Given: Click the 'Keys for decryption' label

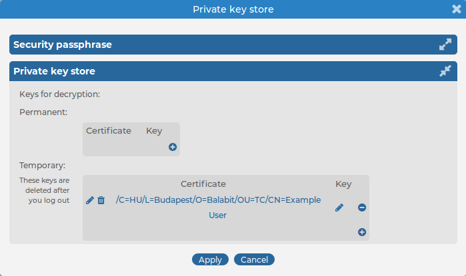Looking at the screenshot, I should click(60, 94).
